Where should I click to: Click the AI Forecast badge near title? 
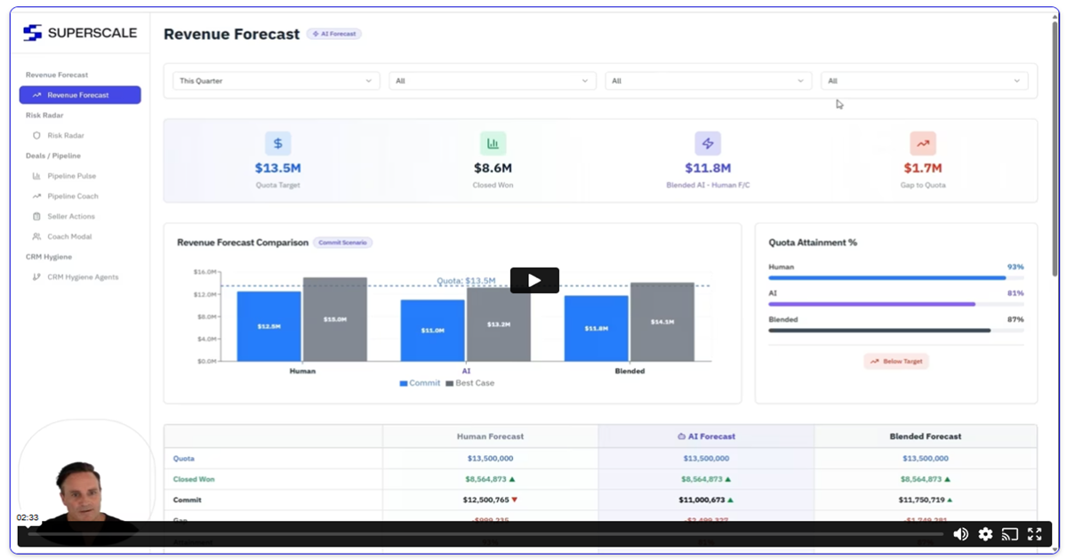[334, 34]
